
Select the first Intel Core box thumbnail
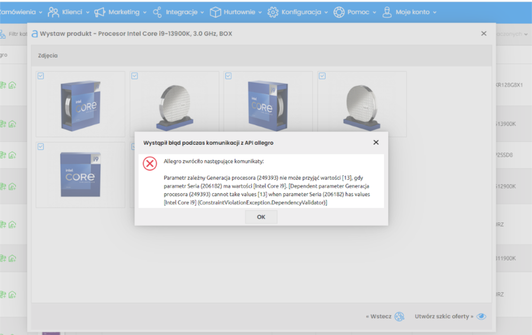[80, 104]
